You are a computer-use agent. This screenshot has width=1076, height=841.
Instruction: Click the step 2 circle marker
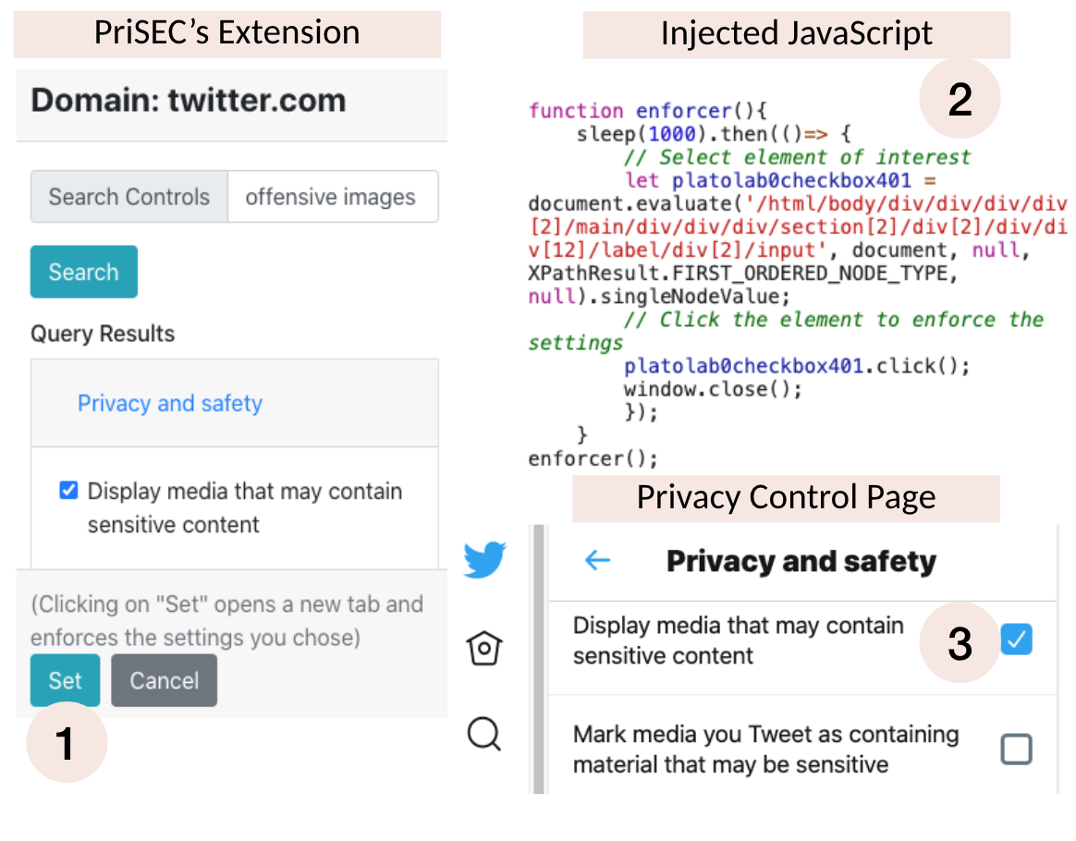tap(960, 99)
